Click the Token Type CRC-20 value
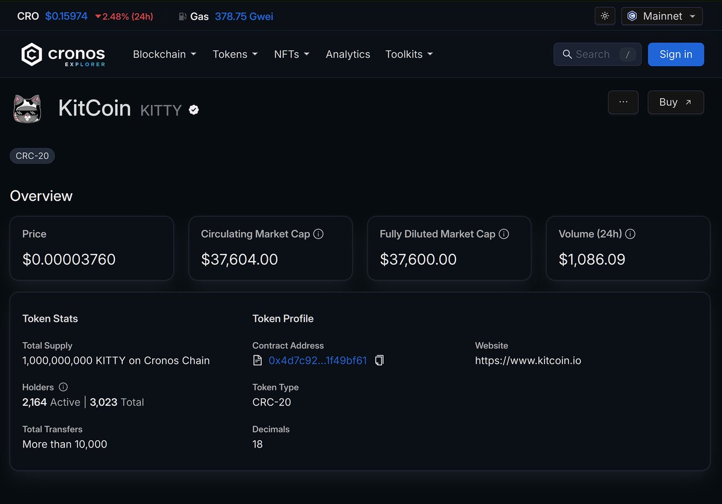The image size is (722, 504). 272,402
